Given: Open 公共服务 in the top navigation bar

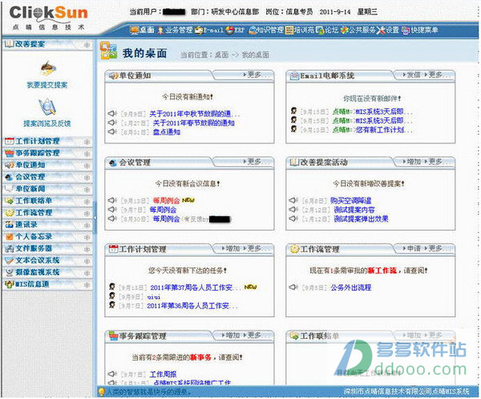Looking at the screenshot, I should [358, 30].
